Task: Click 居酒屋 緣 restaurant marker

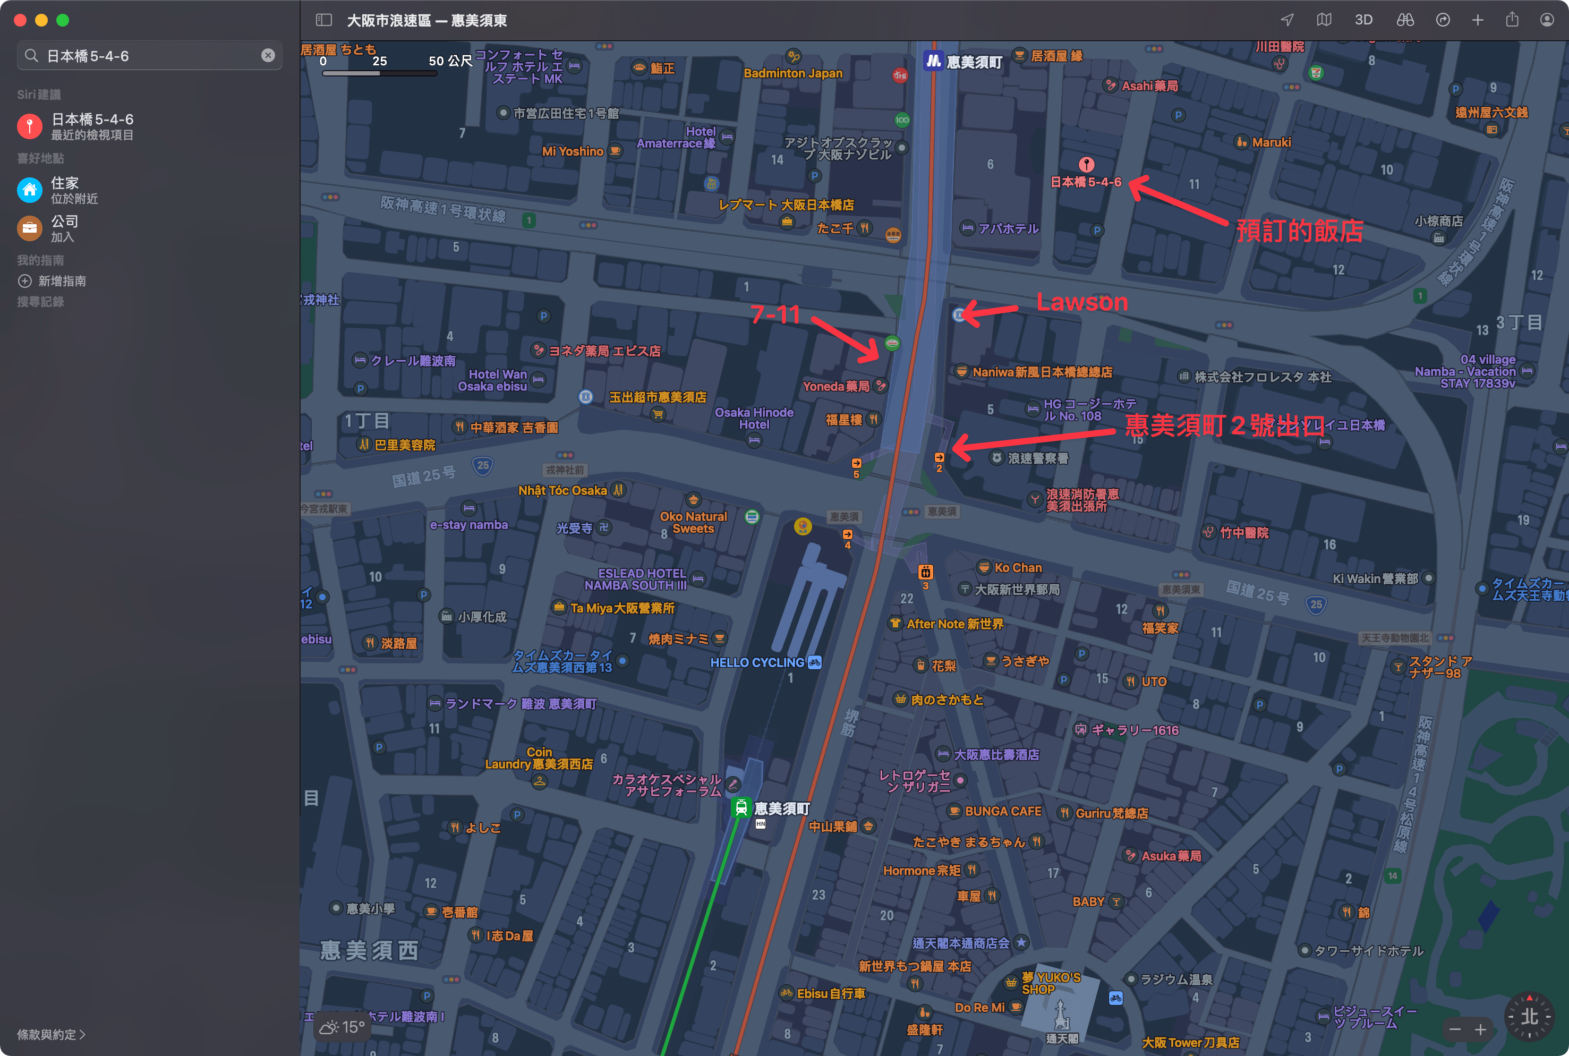Action: coord(1019,55)
